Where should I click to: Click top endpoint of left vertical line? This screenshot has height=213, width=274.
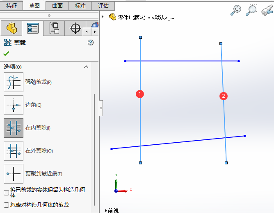pyautogui.click(x=141, y=38)
